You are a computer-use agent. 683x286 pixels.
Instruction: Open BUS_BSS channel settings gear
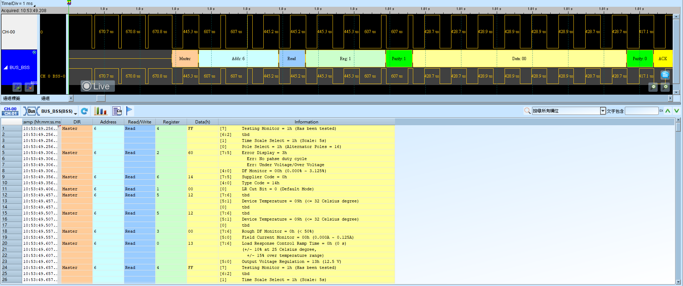(34, 52)
